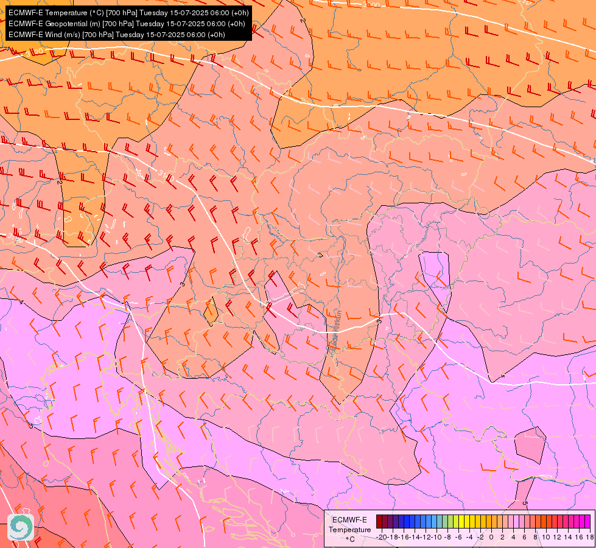Click the '-6' legend tick label

[459, 538]
